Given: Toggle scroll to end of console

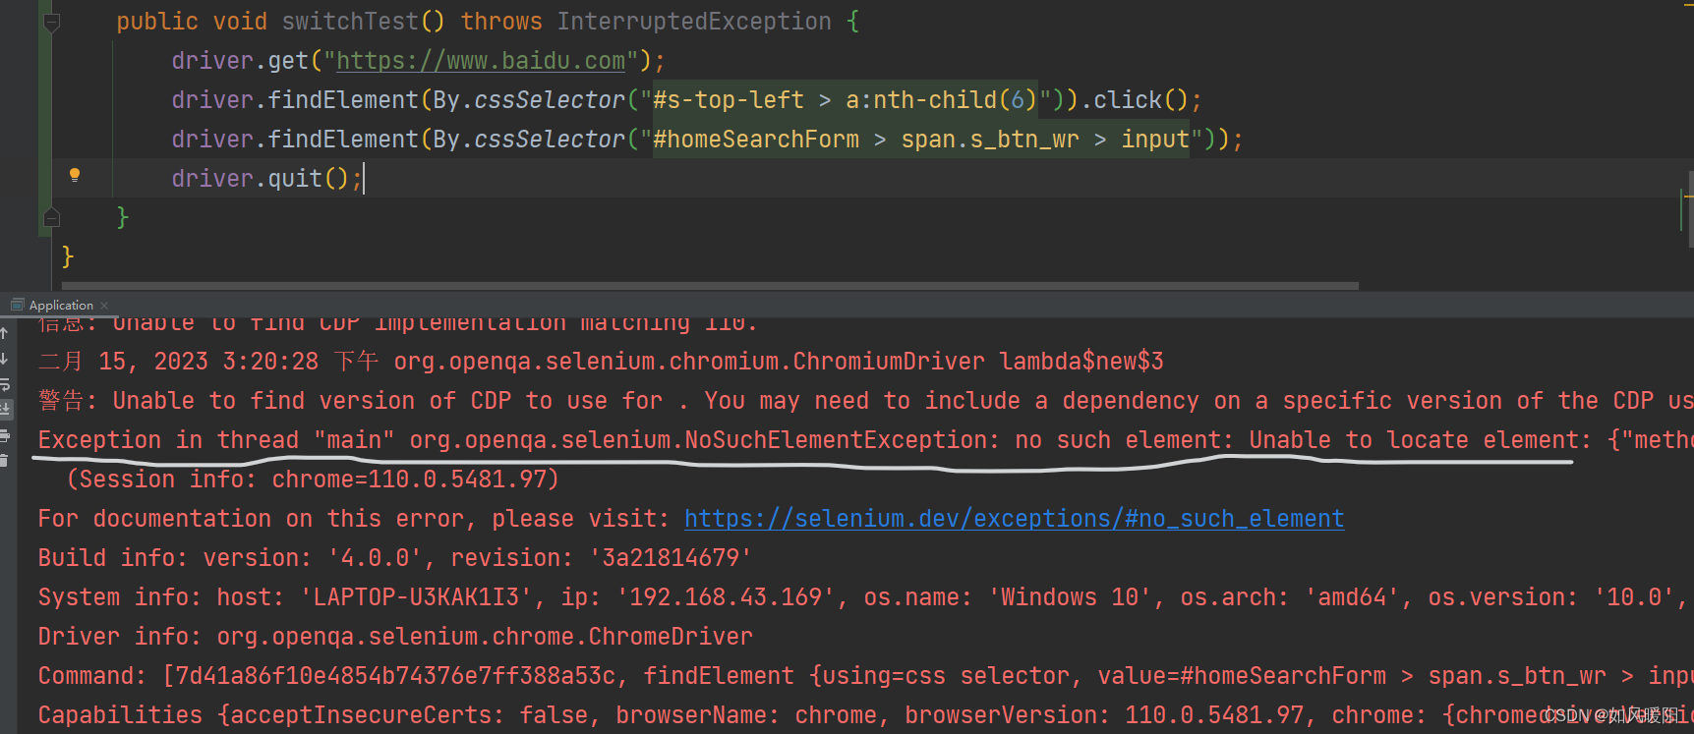Looking at the screenshot, I should [5, 409].
